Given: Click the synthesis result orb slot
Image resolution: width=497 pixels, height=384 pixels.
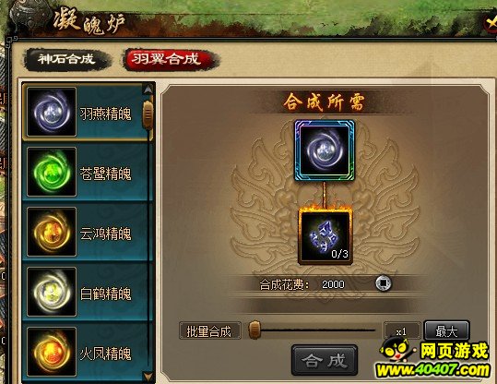Looking at the screenshot, I should 325,150.
